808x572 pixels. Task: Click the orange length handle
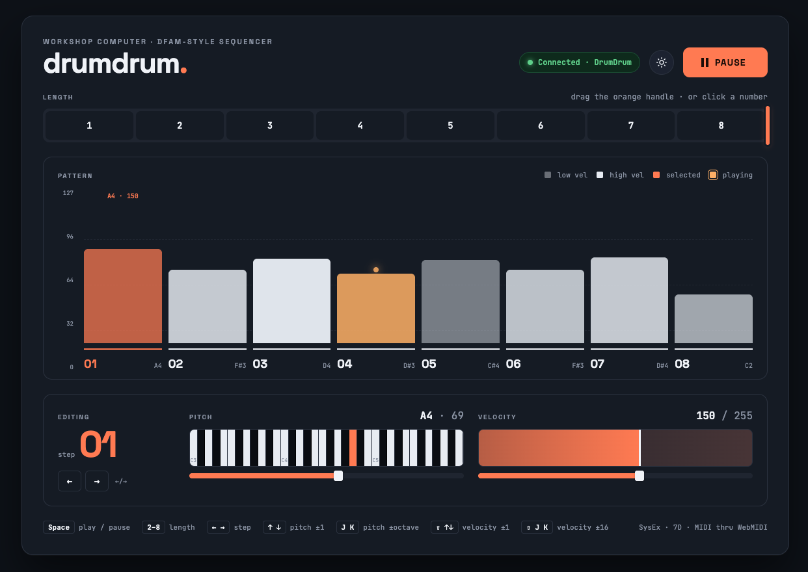[768, 125]
